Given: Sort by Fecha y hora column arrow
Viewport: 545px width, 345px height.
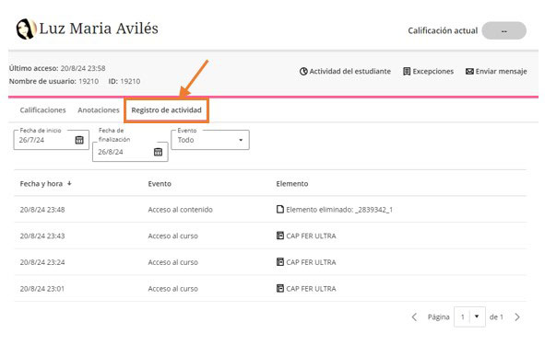Looking at the screenshot, I should (x=69, y=183).
